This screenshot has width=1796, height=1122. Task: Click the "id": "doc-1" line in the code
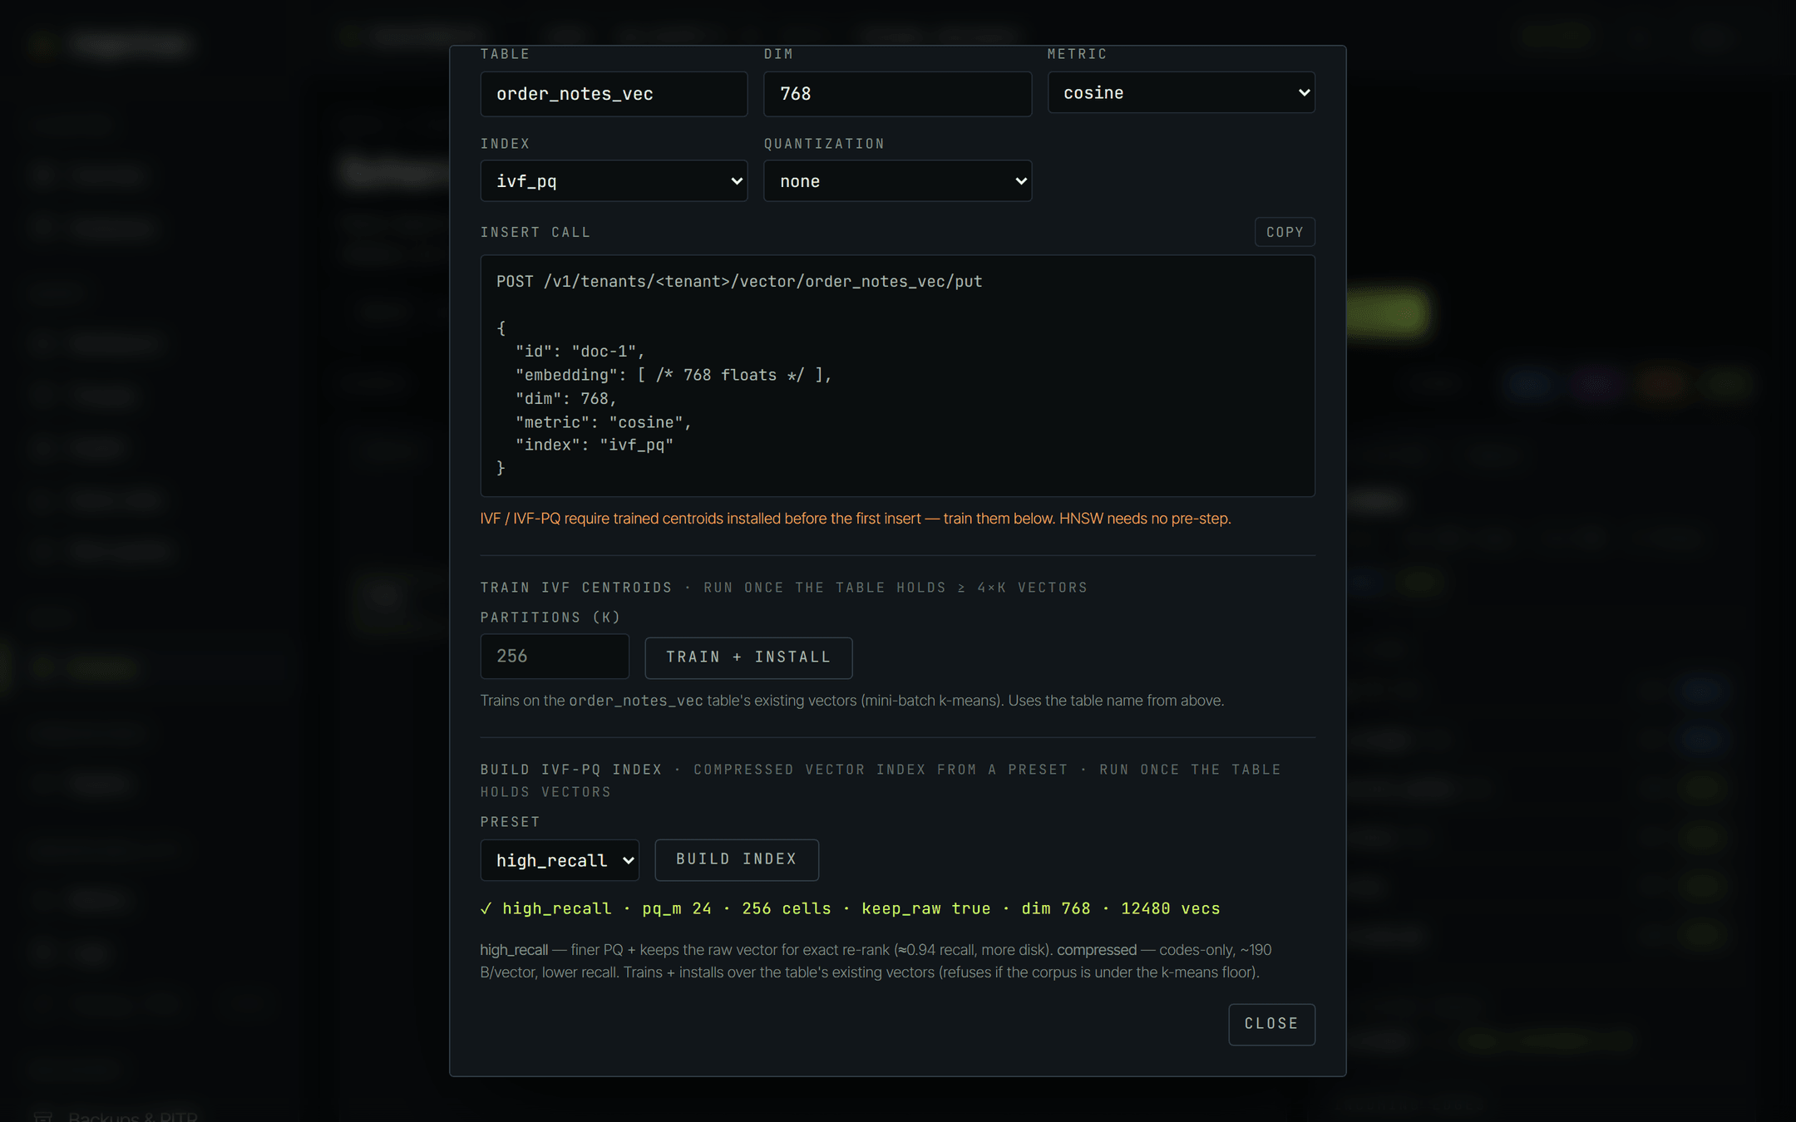(x=580, y=352)
